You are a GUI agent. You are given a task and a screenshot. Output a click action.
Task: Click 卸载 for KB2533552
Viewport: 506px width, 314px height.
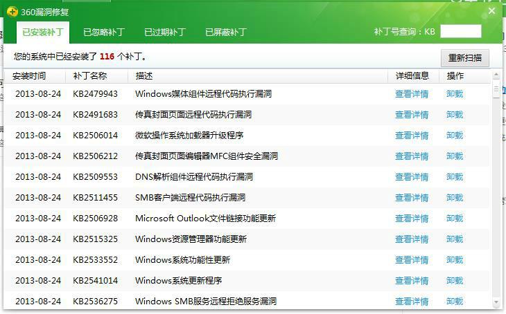pyautogui.click(x=455, y=260)
